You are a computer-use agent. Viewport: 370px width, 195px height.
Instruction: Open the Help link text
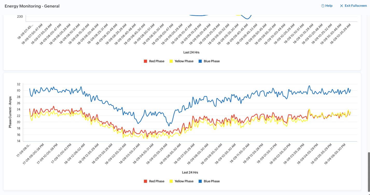(329, 6)
